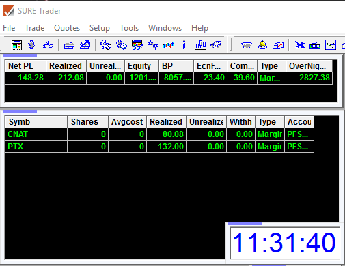The height and width of the screenshot is (266, 345).
Task: Click the colored arrows ticker icon
Action: [169, 45]
